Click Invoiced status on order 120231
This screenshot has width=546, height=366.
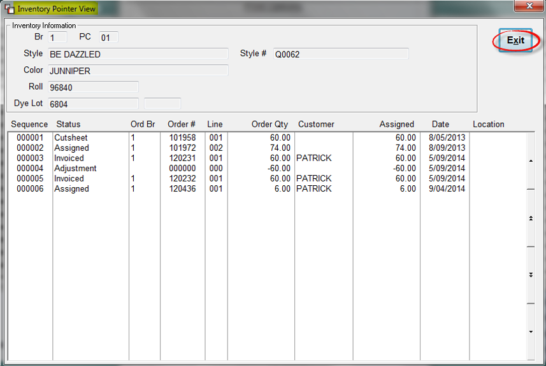pos(69,158)
